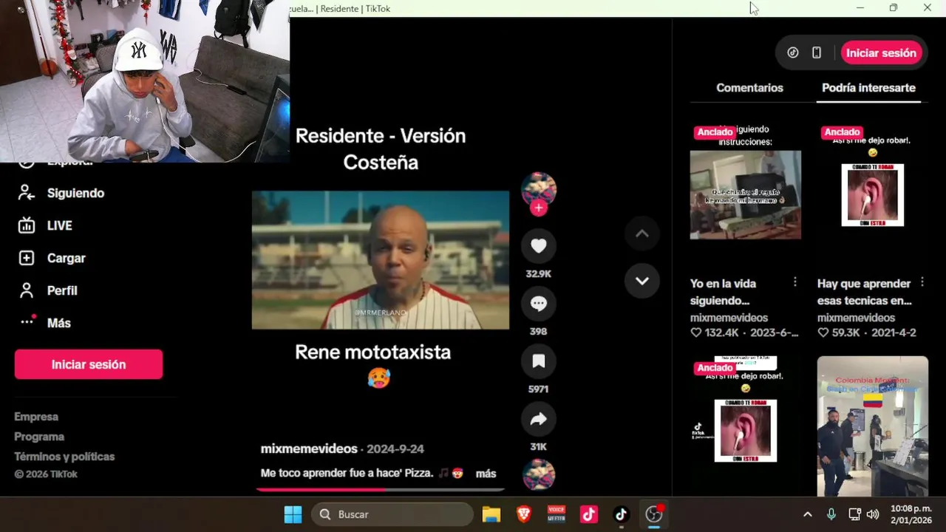Go to next video with down arrow
Viewport: 946px width, 532px height.
pos(642,281)
